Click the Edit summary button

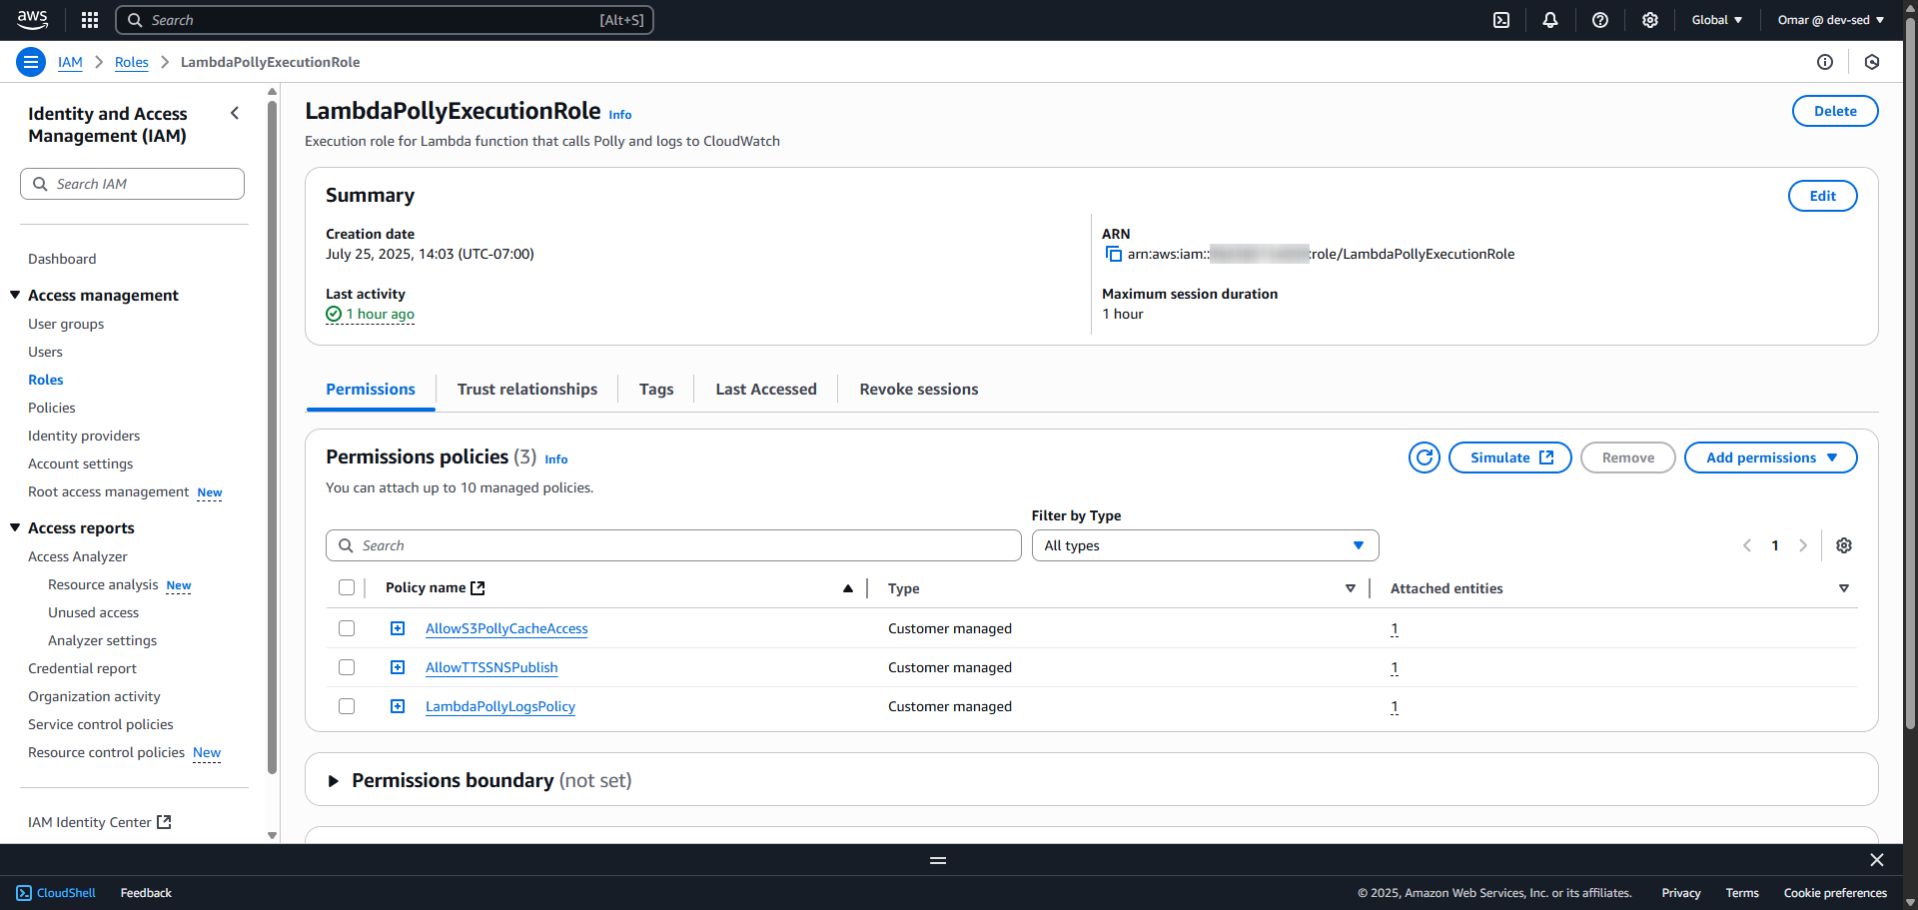click(1822, 196)
